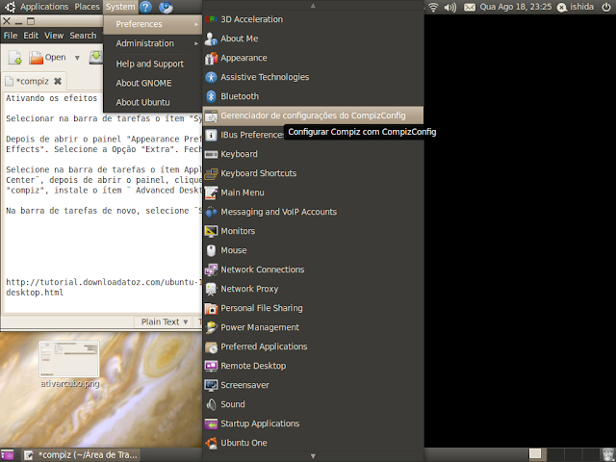Click the Bluetooth icon entry
This screenshot has height=462, width=616.
[211, 96]
